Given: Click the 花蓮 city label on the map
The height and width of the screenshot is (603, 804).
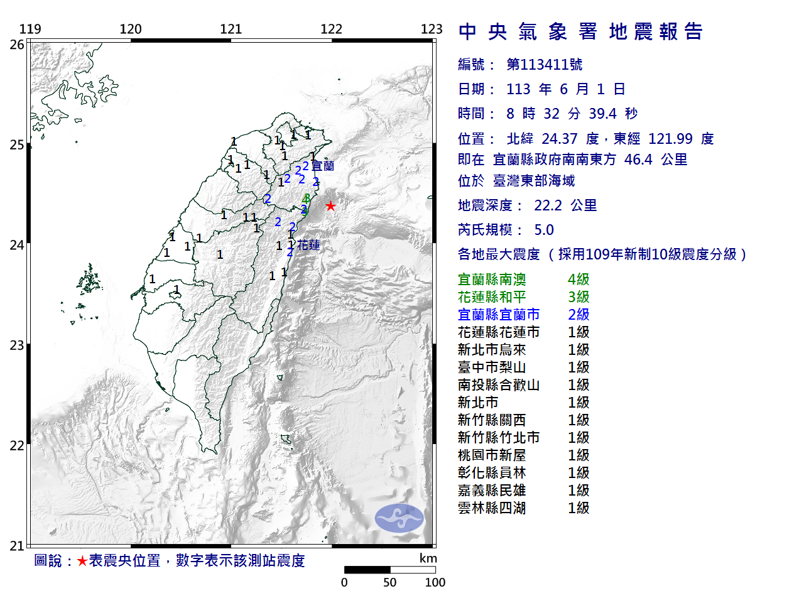Looking at the screenshot, I should click(x=308, y=245).
